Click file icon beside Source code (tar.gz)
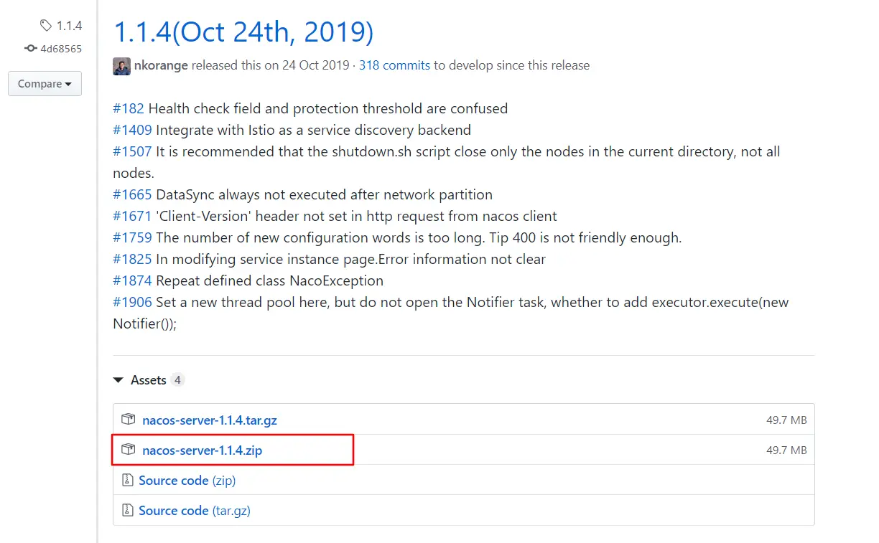This screenshot has height=543, width=879. [x=128, y=510]
